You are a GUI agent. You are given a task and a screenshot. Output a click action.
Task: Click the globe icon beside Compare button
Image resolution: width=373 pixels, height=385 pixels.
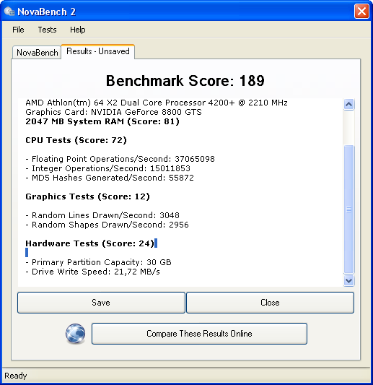tap(75, 334)
